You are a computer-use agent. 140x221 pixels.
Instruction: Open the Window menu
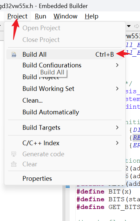65,16
